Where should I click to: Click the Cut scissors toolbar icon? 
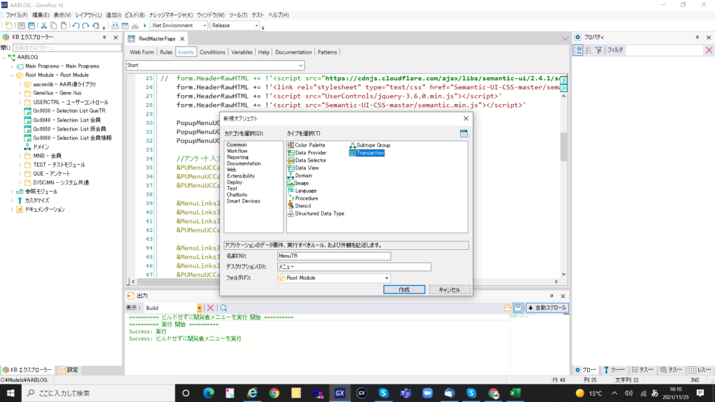coord(44,26)
